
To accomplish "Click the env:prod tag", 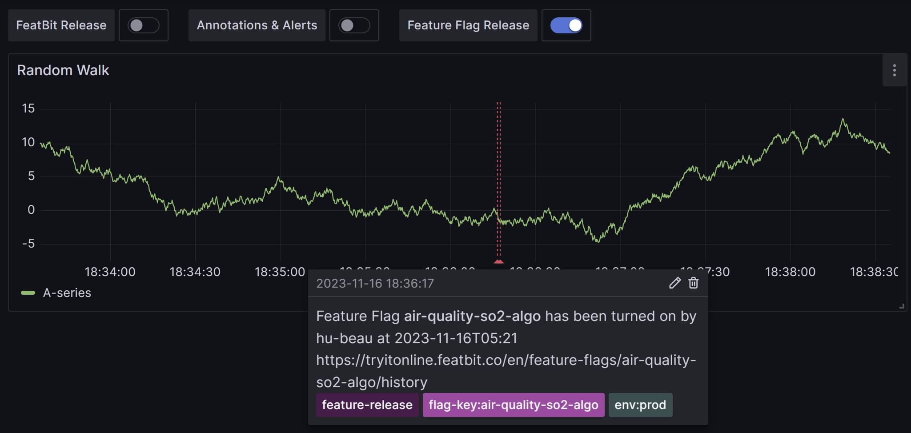I will pyautogui.click(x=640, y=405).
